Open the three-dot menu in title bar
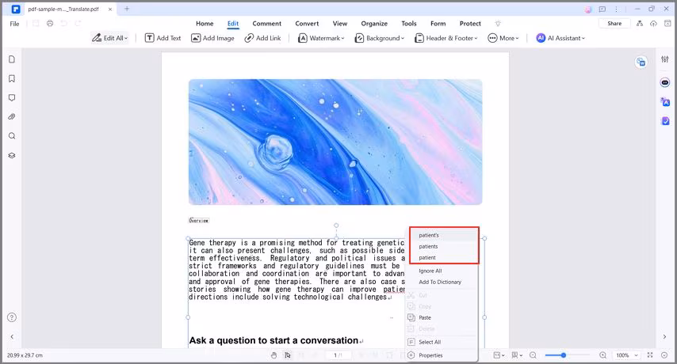Image resolution: width=677 pixels, height=364 pixels. [617, 9]
